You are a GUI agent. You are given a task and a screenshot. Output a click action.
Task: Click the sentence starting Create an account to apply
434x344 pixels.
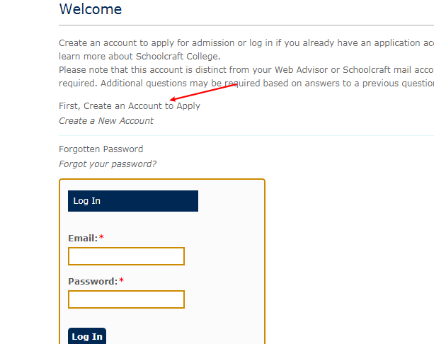coord(246,43)
